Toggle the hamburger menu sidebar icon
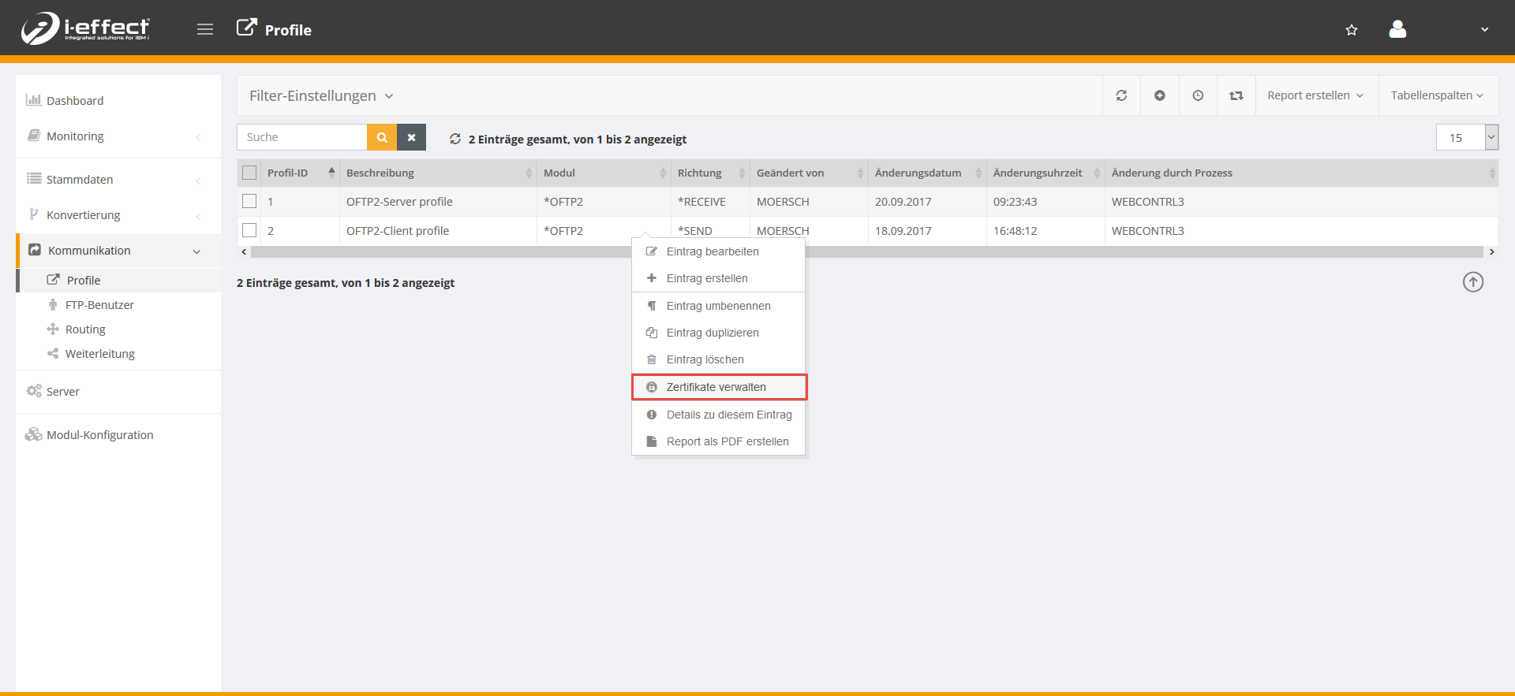Screen dimensions: 1515x696 (x=205, y=30)
